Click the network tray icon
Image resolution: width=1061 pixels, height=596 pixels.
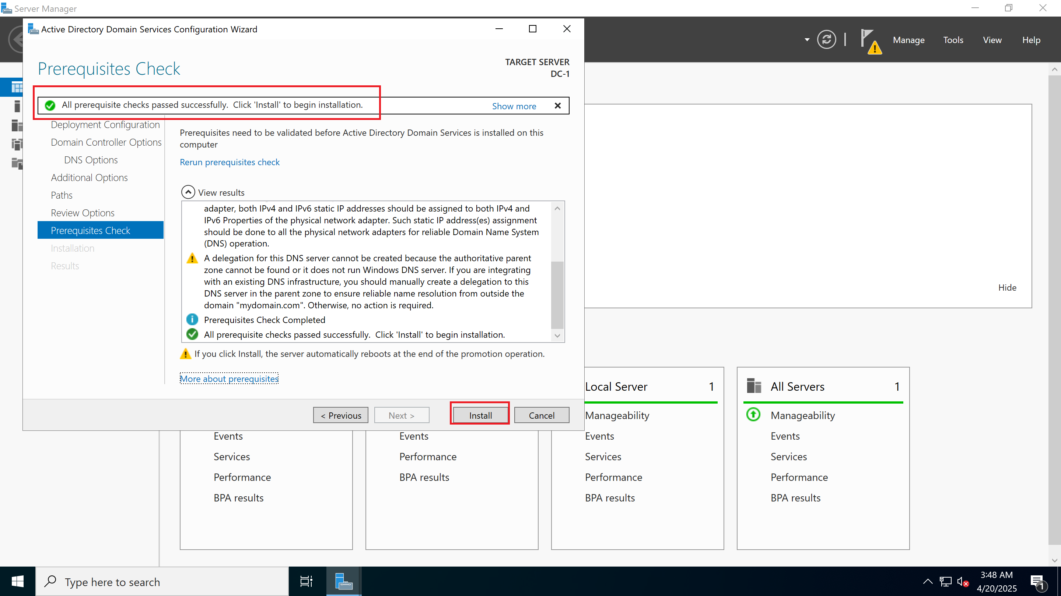945,581
